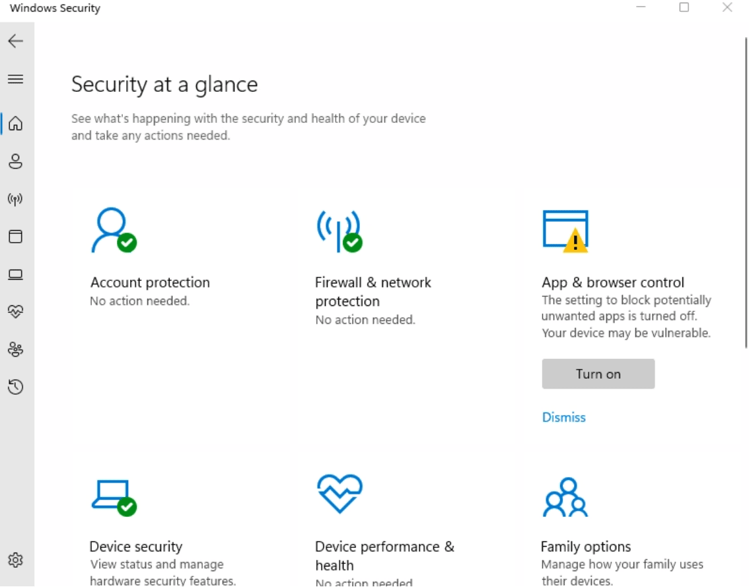The image size is (751, 587).
Task: Click 'No action needed.' under Firewall & network
Action: point(365,320)
